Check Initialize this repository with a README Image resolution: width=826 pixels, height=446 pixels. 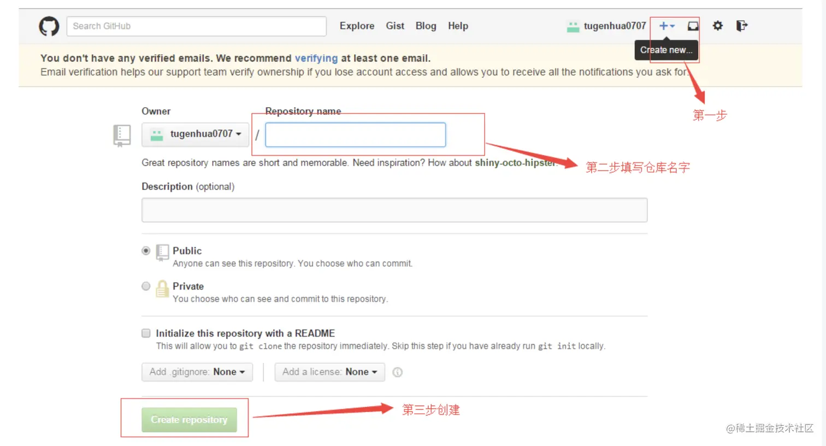[146, 333]
